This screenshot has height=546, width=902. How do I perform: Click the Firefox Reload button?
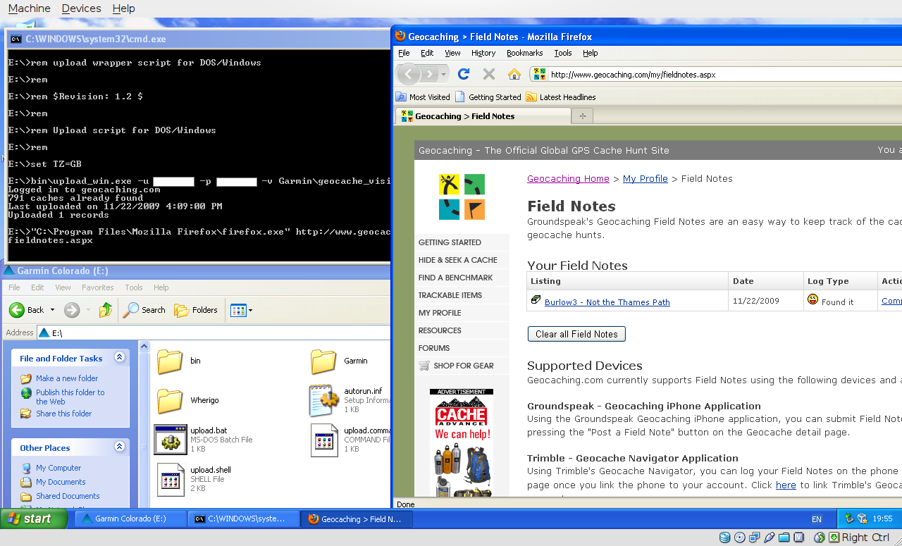coord(463,74)
